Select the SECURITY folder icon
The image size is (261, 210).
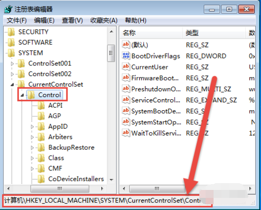tap(12, 32)
